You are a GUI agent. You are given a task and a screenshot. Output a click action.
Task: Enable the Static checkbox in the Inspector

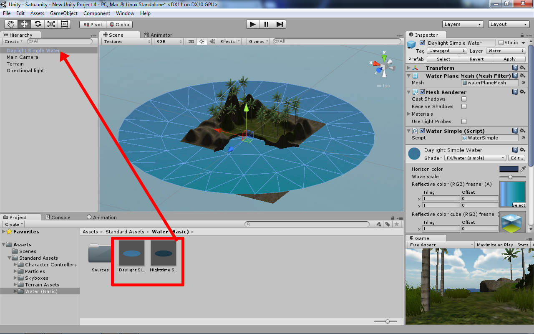[x=502, y=43]
